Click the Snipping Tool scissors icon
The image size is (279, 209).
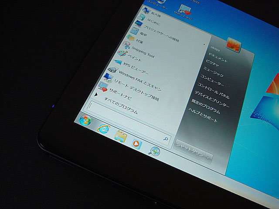pyautogui.click(x=126, y=45)
